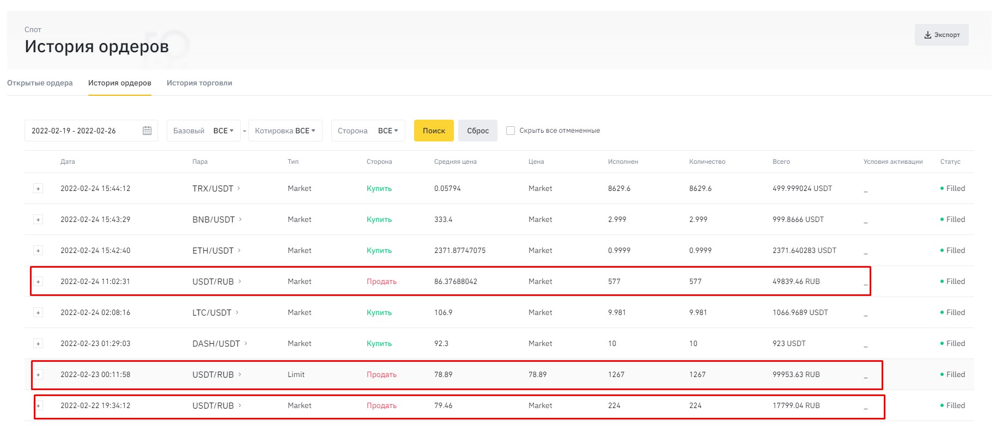Click the Сброс reset button

coord(478,131)
